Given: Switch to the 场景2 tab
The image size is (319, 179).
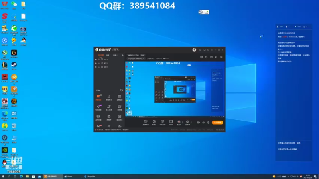Looking at the screenshot, I should [x=115, y=55].
